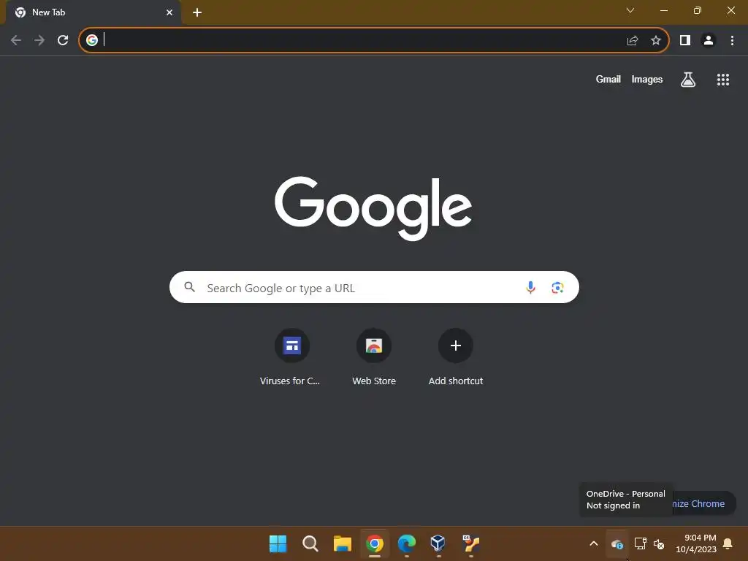Click the muted volume tray icon
This screenshot has height=561, width=748.
point(659,543)
